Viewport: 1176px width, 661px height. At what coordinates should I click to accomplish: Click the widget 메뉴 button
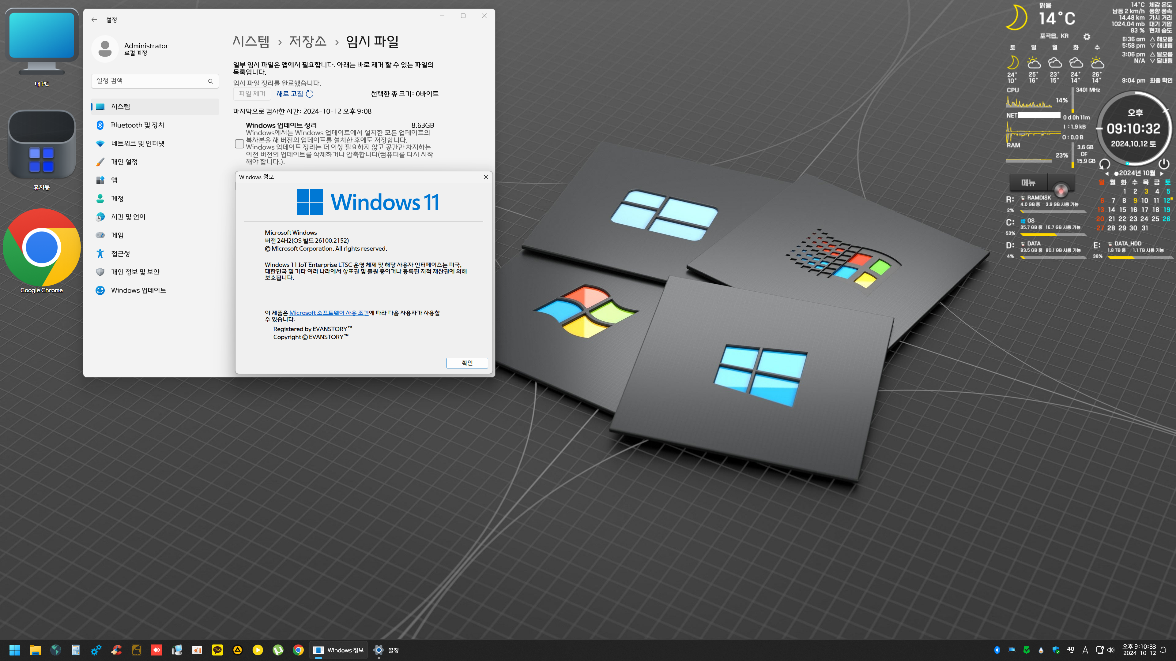click(x=1028, y=183)
